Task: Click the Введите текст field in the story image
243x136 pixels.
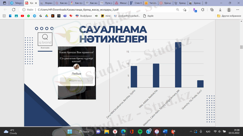Action: (x=77, y=81)
